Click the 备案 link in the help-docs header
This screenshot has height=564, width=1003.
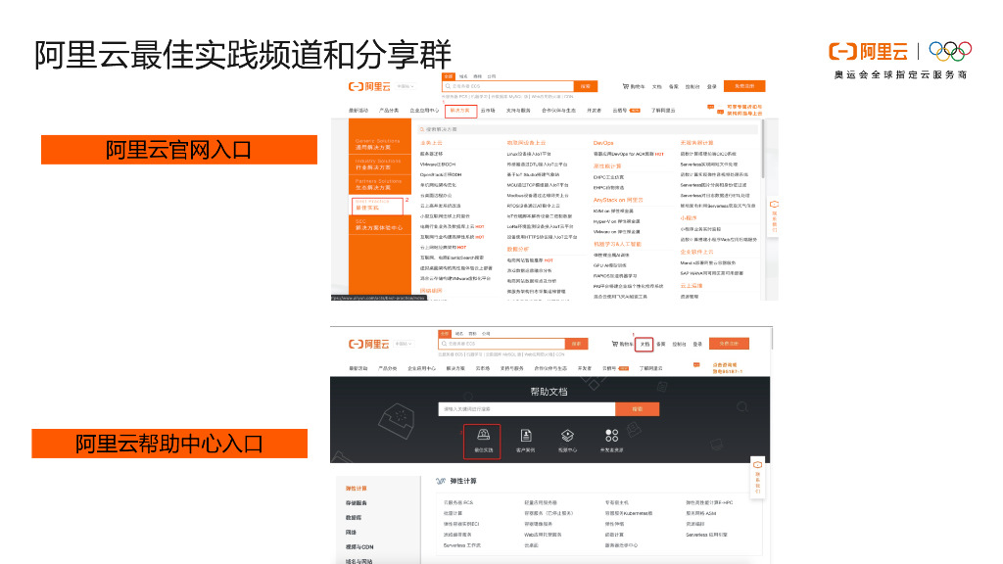[x=661, y=344]
